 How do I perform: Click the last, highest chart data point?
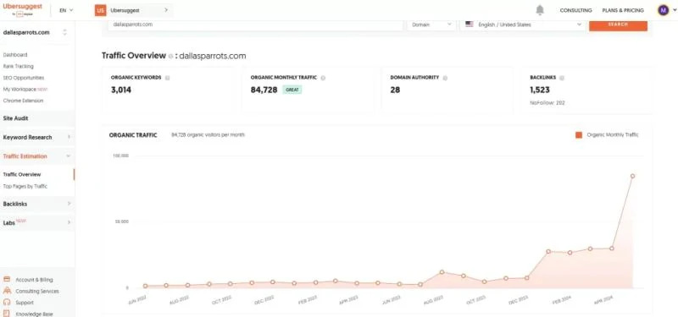click(x=632, y=176)
